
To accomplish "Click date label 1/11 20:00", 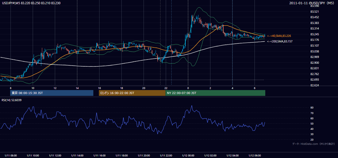I will coord(144,156).
